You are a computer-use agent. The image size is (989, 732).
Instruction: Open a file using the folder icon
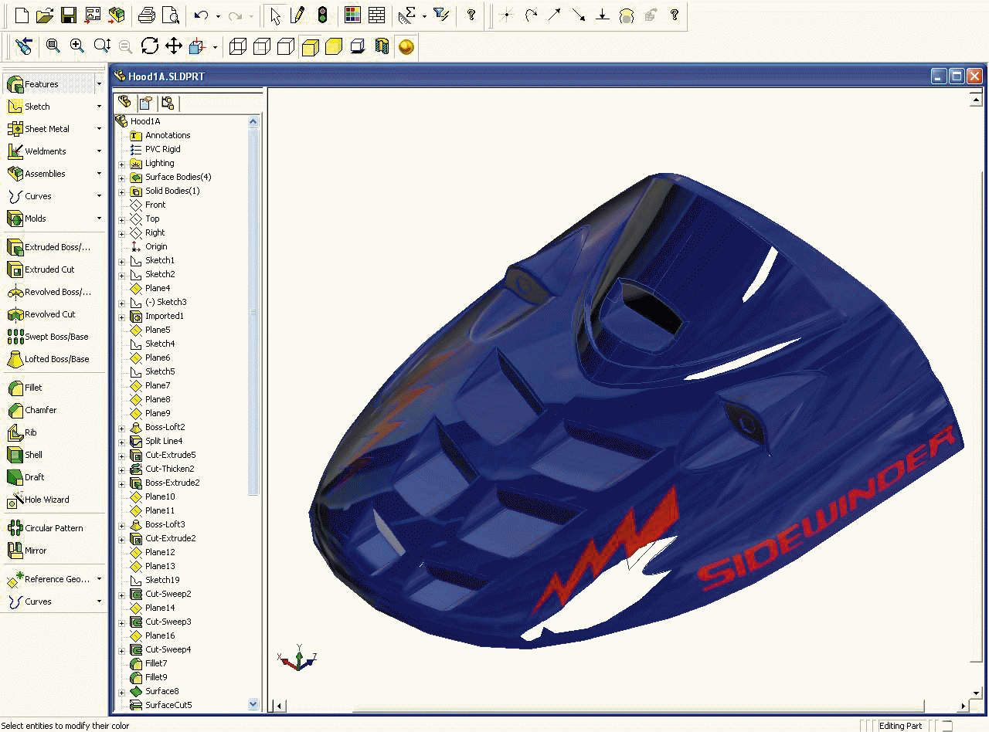45,15
